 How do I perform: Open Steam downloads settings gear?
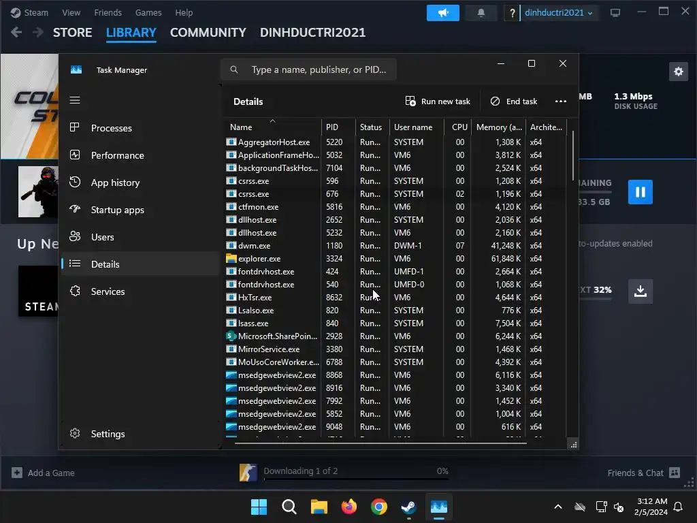pyautogui.click(x=679, y=71)
